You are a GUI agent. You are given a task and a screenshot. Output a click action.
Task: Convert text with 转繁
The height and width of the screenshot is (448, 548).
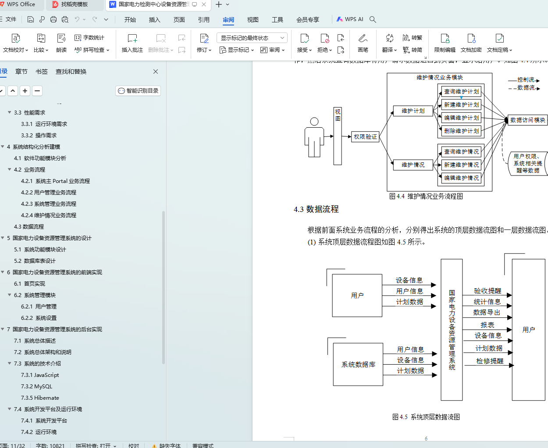click(x=413, y=38)
